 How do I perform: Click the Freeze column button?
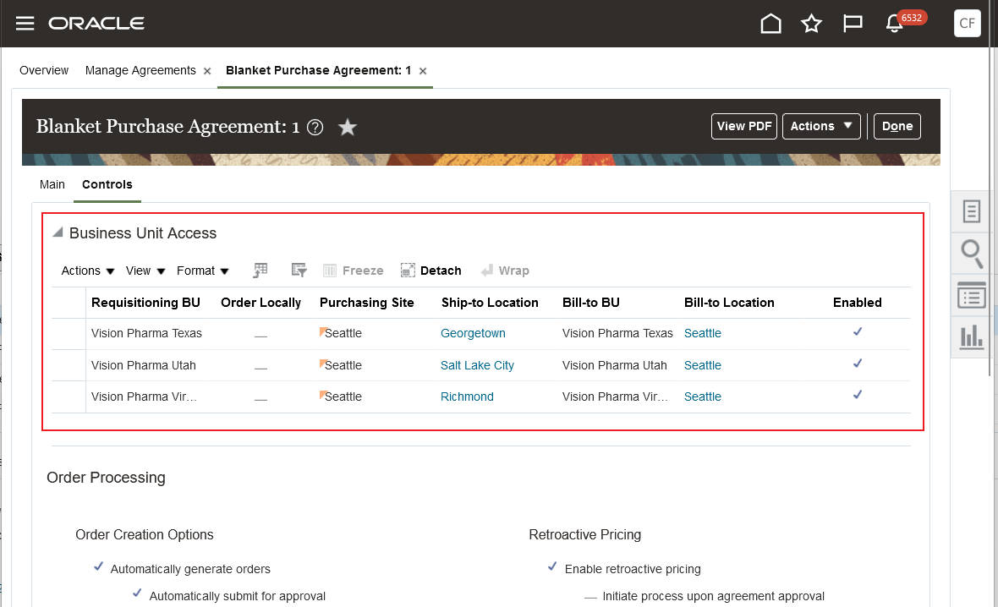354,271
